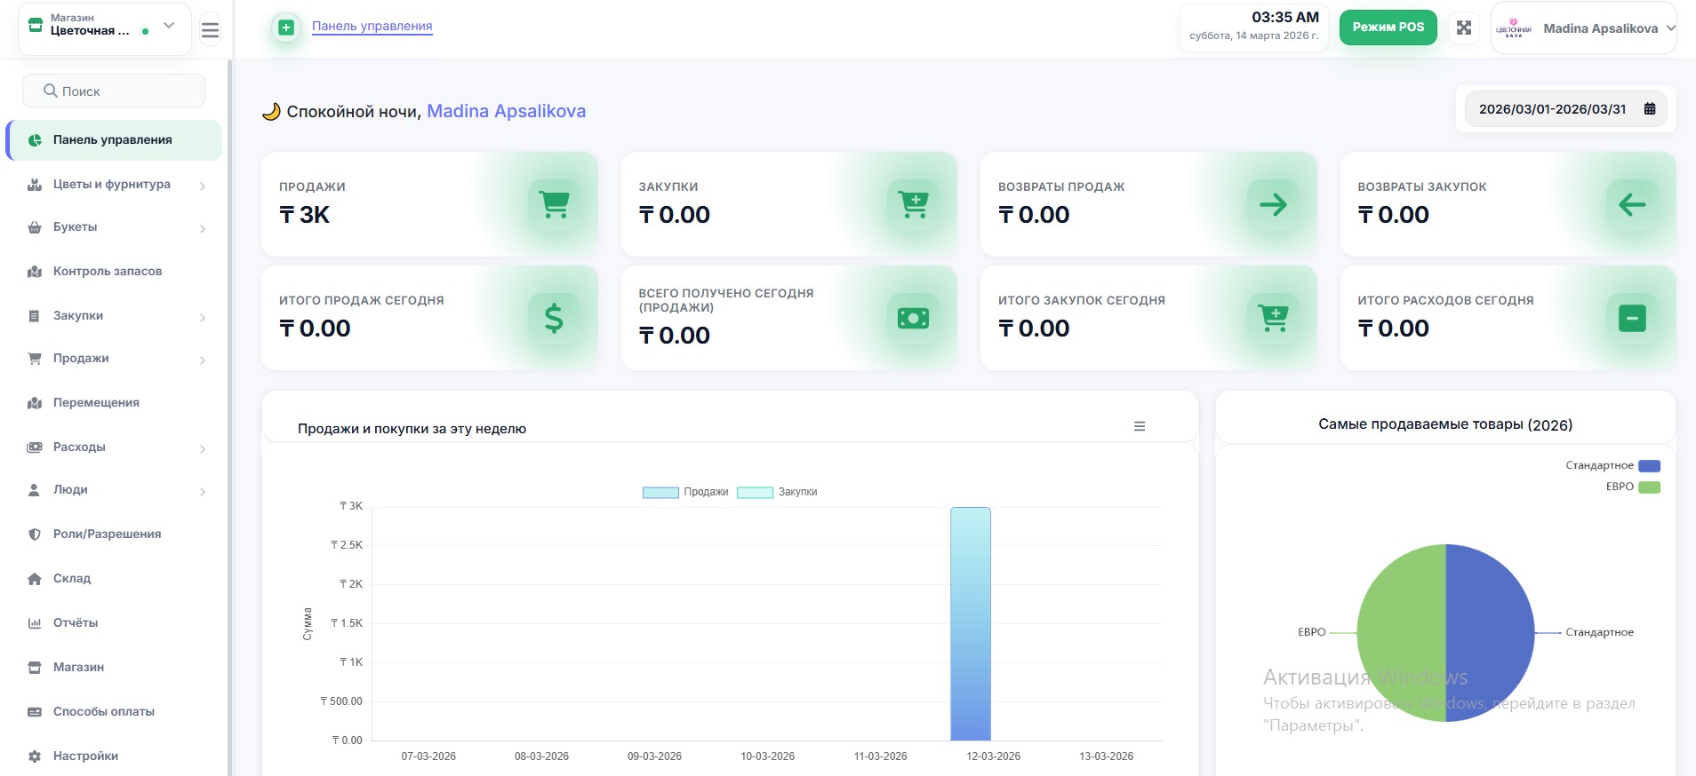
Task: Click the green plus quick-add icon
Action: (286, 28)
